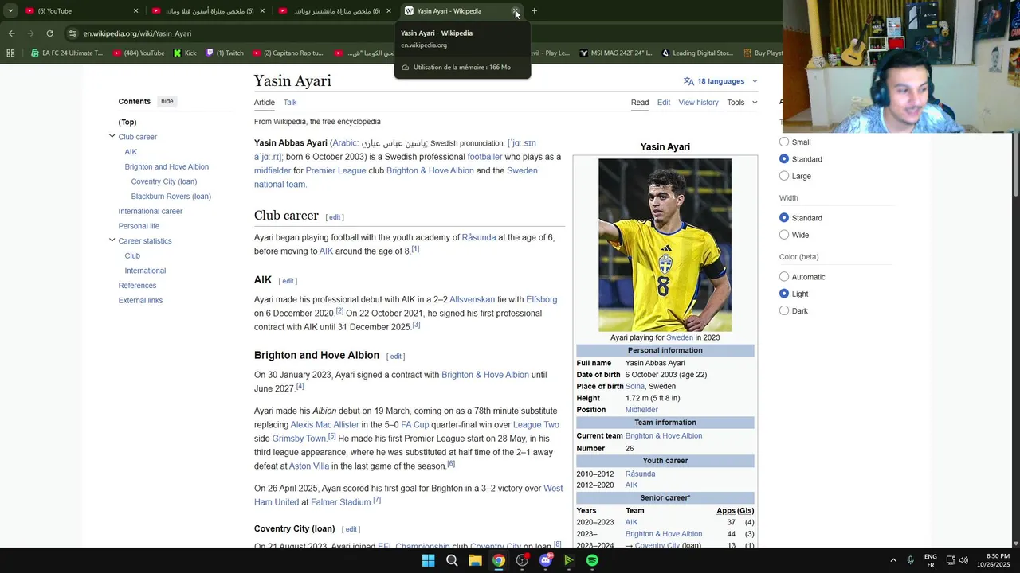
Task: Open the volume tray icon
Action: 963,560
